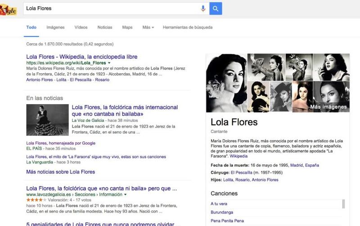360x226 pixels.
Task: Open the El Pescaílla link beside Cónyuge
Action: (241, 173)
